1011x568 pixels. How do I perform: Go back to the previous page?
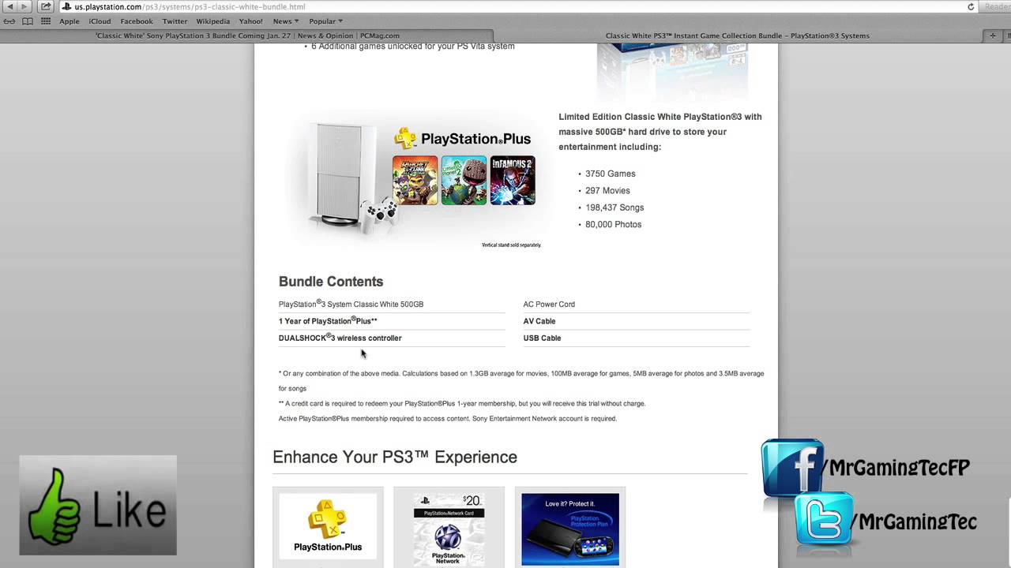(9, 6)
